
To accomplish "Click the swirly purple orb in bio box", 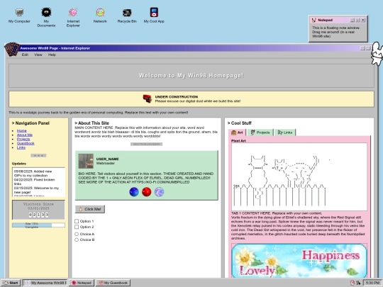I will (160, 192).
